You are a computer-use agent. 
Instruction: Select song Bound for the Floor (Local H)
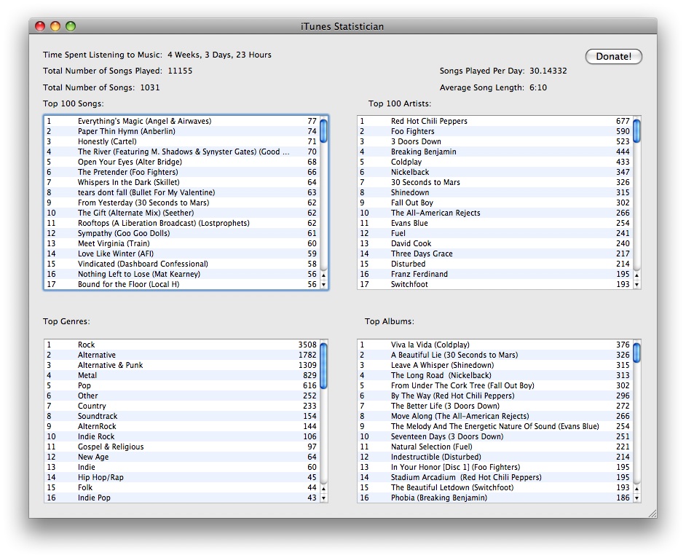181,284
